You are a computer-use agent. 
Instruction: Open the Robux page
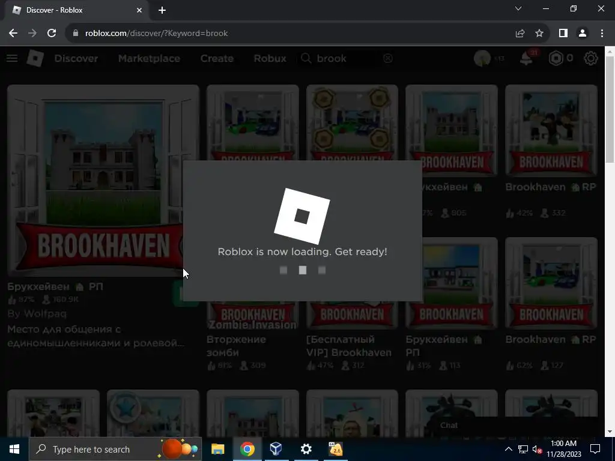point(270,58)
